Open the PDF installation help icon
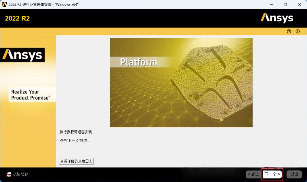 pyautogui.click(x=9, y=175)
